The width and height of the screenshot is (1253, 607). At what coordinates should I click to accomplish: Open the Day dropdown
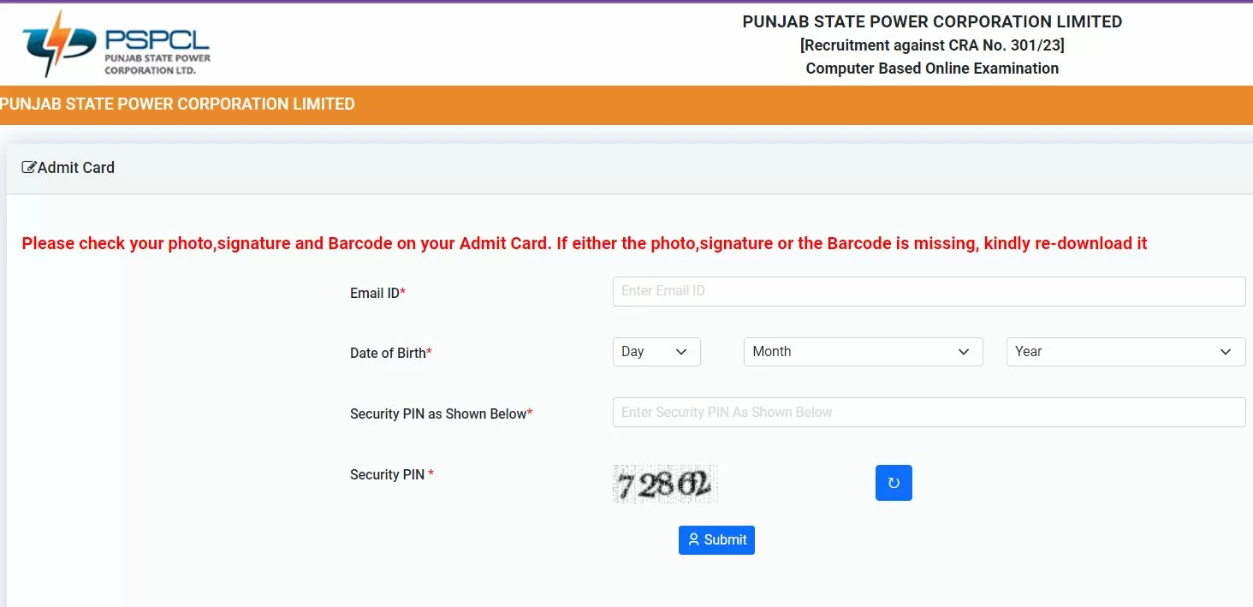[x=656, y=352]
